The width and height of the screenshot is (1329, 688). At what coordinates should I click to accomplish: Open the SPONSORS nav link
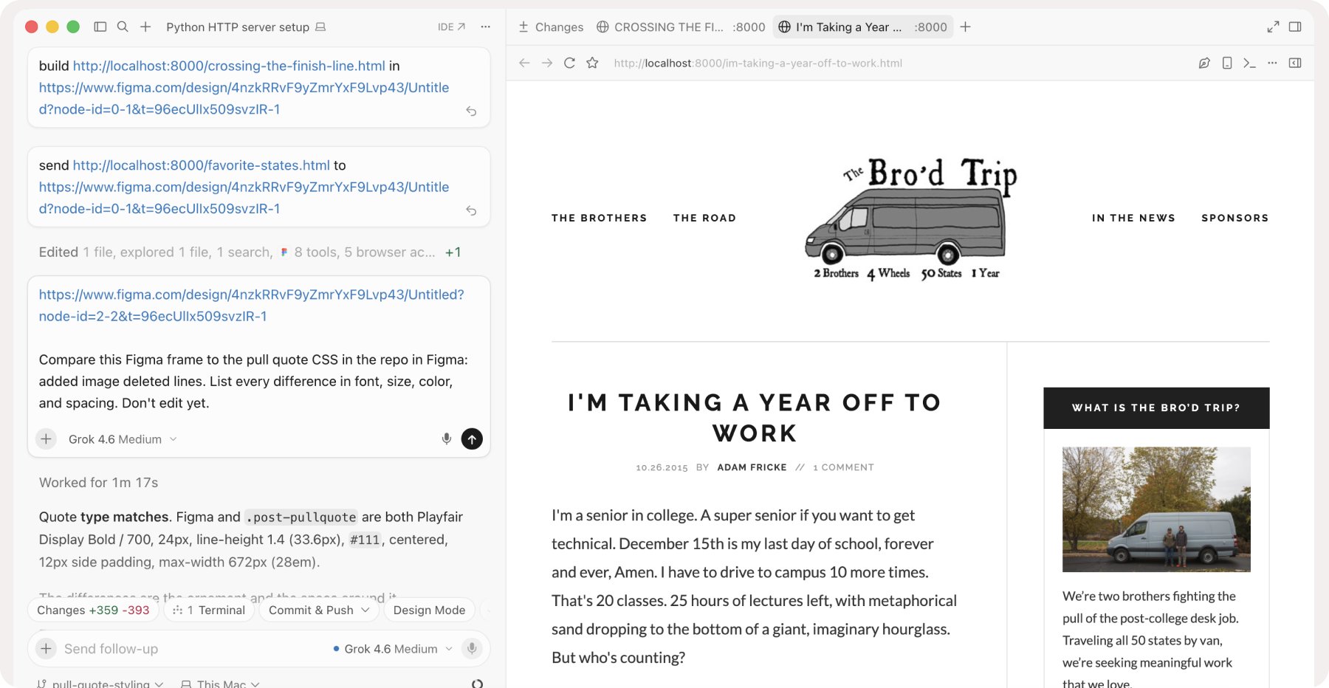pyautogui.click(x=1234, y=218)
